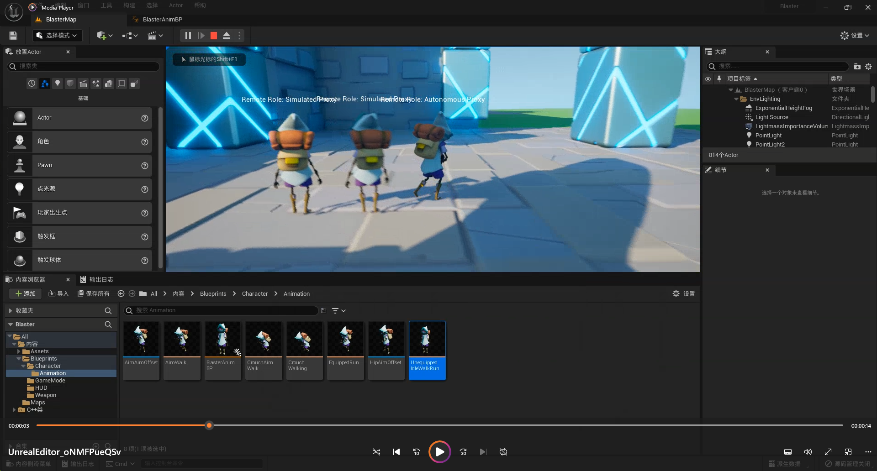Click the 添加 add button
The width and height of the screenshot is (877, 471).
(x=26, y=294)
